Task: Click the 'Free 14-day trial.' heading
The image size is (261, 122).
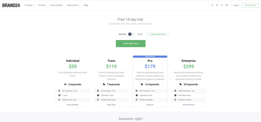Action: tap(131, 19)
